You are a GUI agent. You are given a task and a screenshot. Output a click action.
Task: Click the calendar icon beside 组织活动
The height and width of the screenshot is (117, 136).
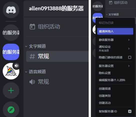click(x=32, y=26)
